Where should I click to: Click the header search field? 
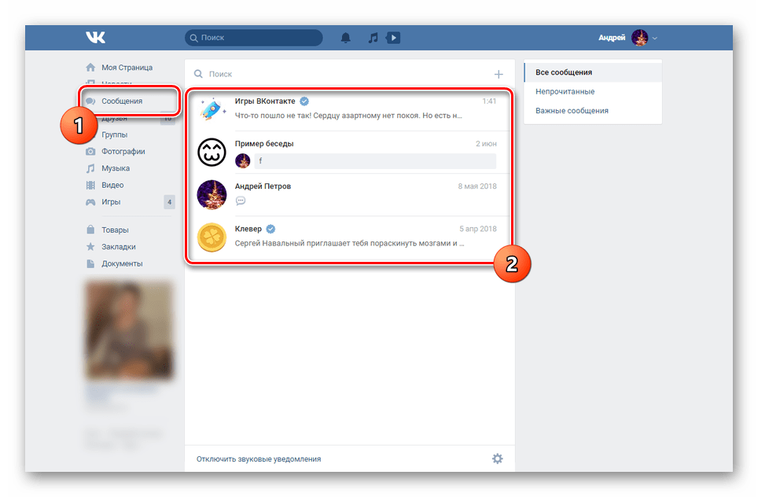point(254,38)
